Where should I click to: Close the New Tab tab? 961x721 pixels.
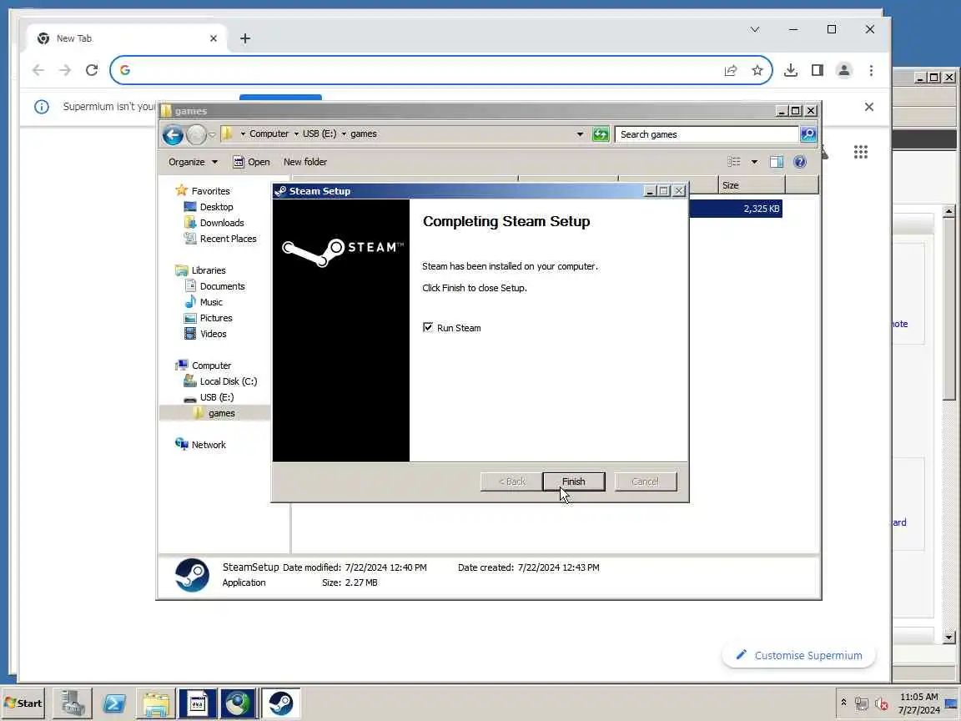[214, 38]
